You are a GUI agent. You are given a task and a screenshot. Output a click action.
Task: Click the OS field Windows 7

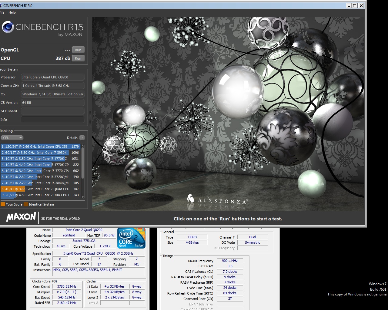53,94
